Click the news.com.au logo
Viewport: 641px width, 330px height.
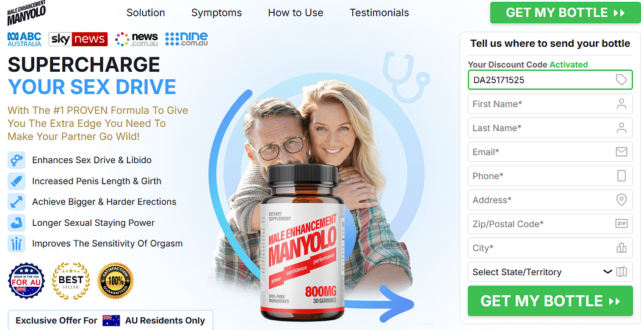click(x=137, y=39)
